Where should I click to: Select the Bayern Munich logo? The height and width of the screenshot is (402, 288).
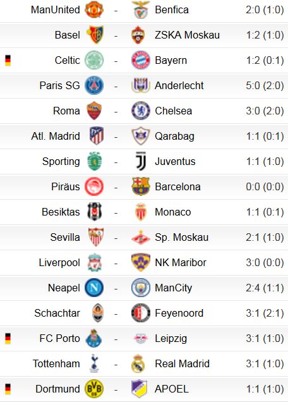click(x=141, y=60)
